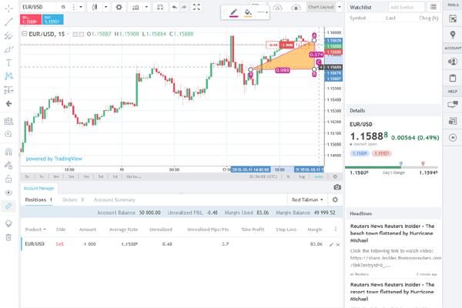This screenshot has width=462, height=308.
Task: Take a chart snapshot with camera icon
Action: coord(337,187)
